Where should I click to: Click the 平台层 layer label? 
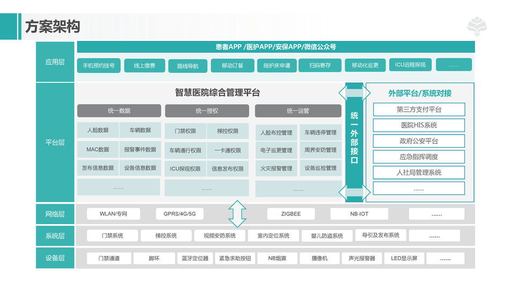55,142
